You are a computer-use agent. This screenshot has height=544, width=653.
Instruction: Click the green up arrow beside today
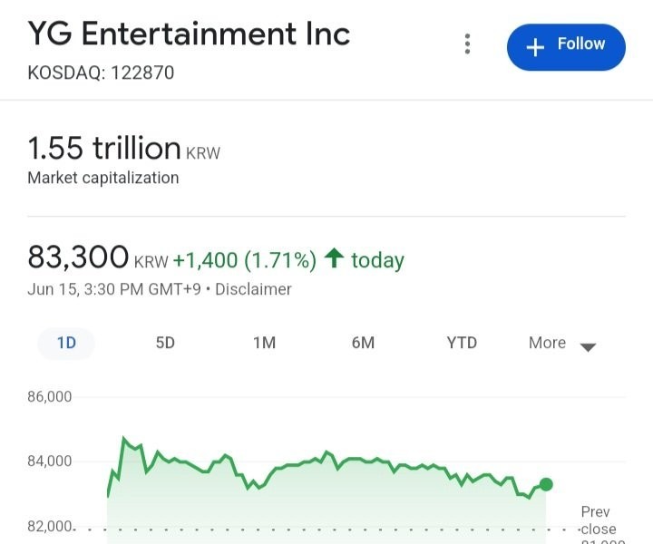point(333,259)
